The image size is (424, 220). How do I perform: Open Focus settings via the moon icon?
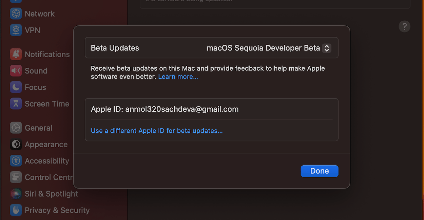pyautogui.click(x=16, y=87)
